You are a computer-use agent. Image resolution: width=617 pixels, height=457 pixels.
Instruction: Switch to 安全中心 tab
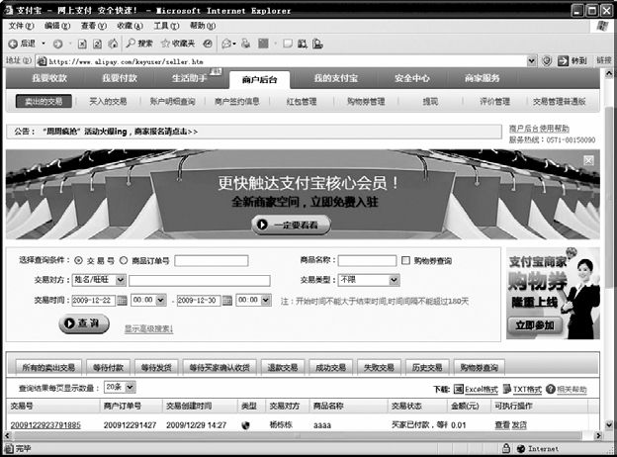click(412, 78)
